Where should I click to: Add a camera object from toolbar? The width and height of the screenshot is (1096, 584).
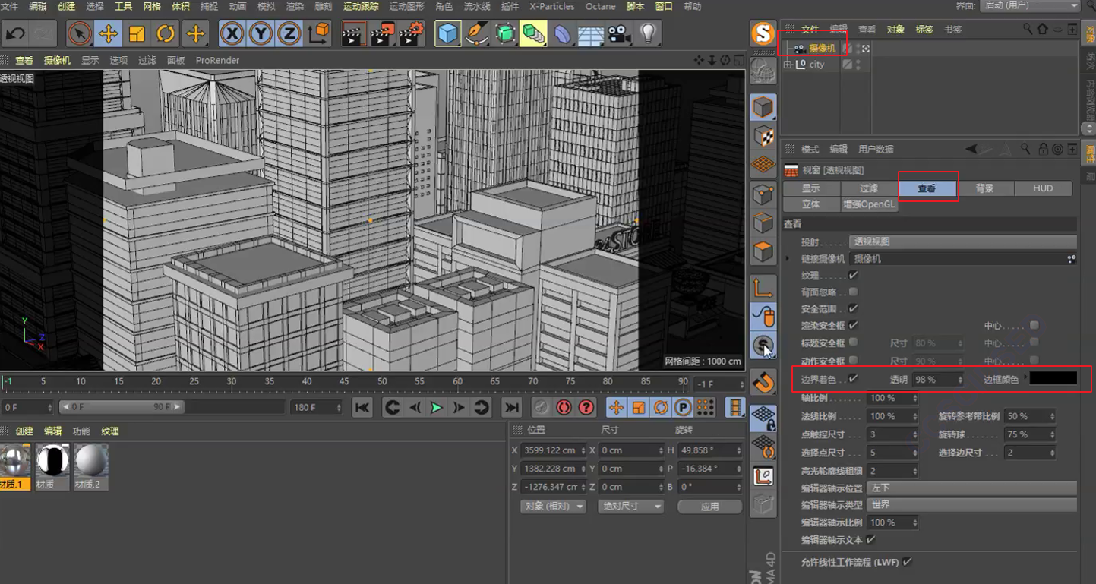pyautogui.click(x=620, y=34)
